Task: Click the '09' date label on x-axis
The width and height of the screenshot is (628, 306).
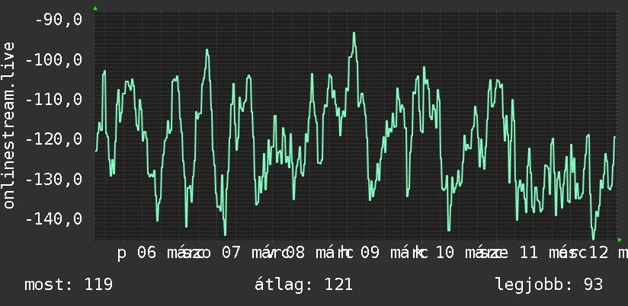Action: pos(370,253)
